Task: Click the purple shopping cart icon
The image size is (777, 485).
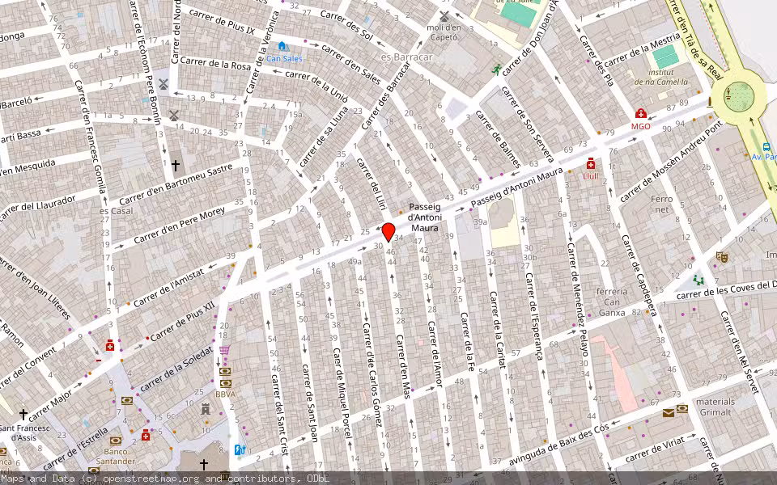Action: [x=224, y=350]
